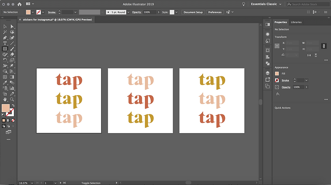The width and height of the screenshot is (331, 185).
Task: Activate the Zoom tool
Action: [x=12, y=99]
